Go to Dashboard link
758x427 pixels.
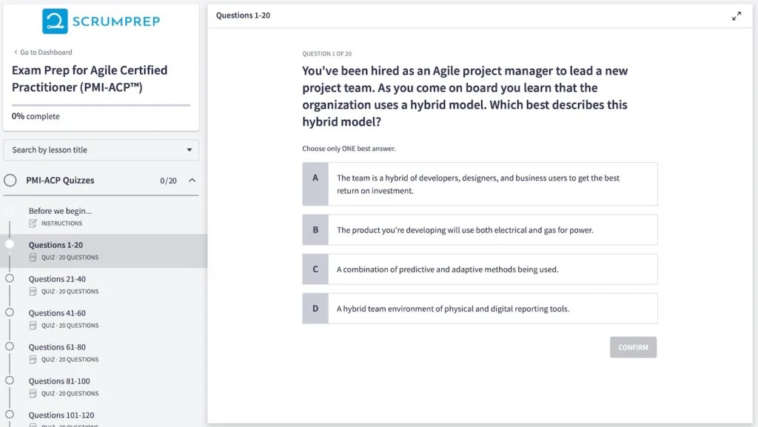click(43, 53)
